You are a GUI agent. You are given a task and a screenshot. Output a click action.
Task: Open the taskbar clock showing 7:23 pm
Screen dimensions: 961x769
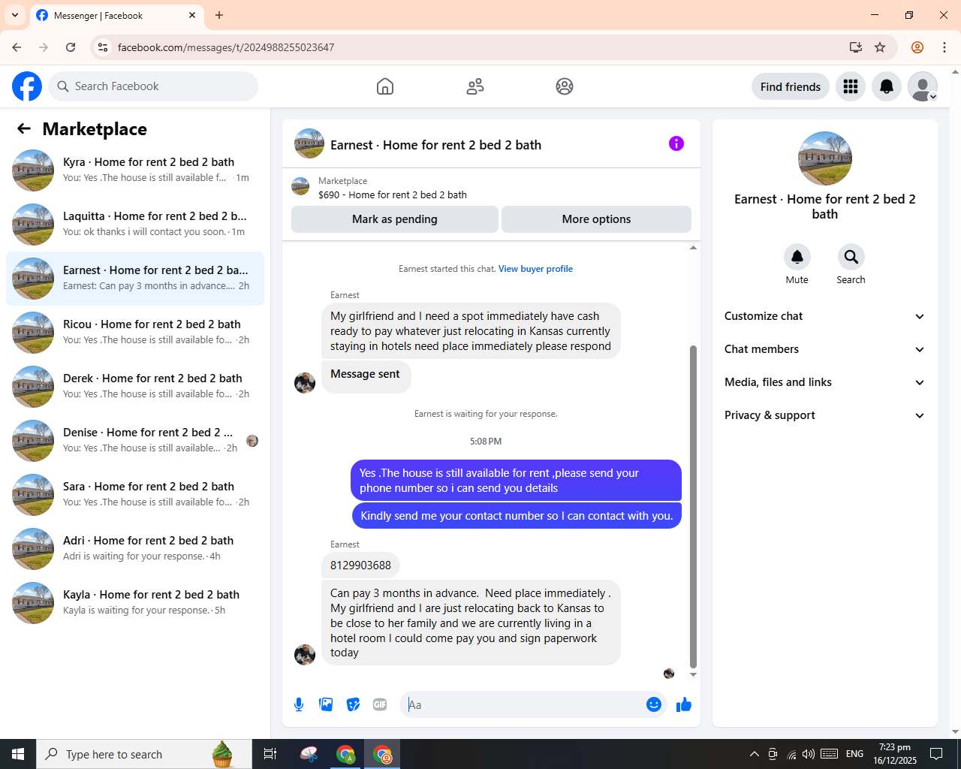895,754
